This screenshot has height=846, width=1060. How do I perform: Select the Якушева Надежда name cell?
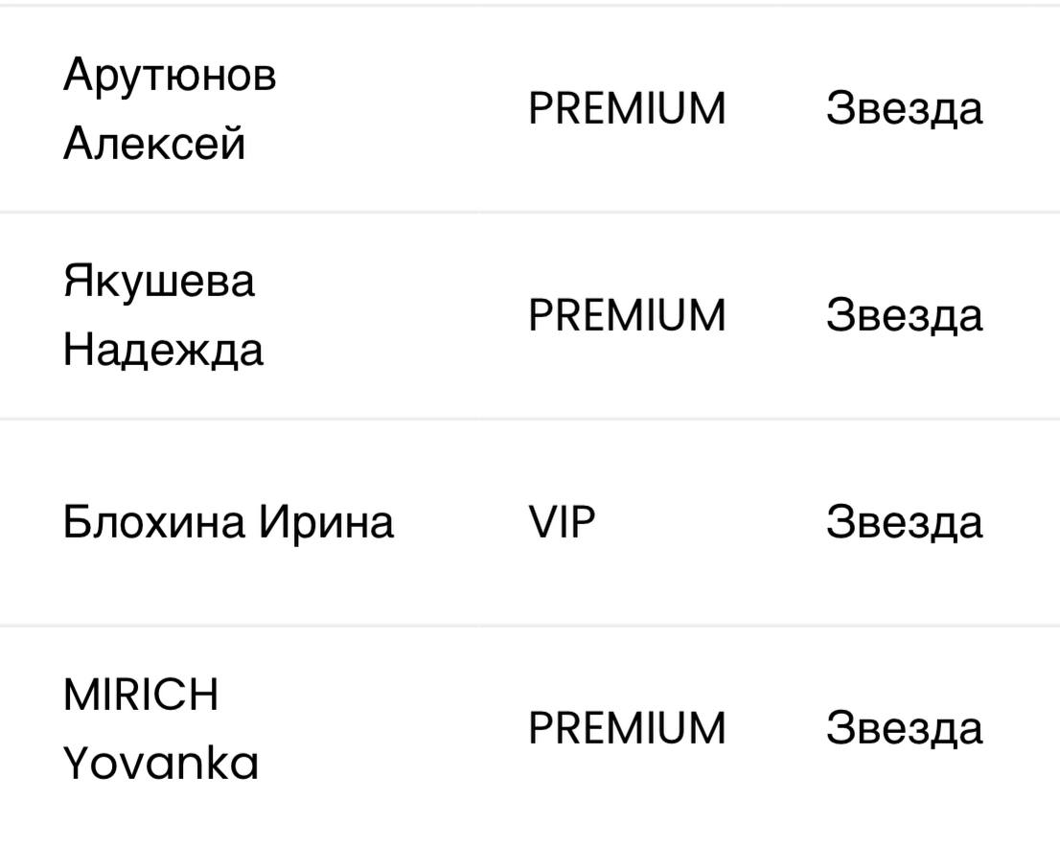pyautogui.click(x=163, y=315)
